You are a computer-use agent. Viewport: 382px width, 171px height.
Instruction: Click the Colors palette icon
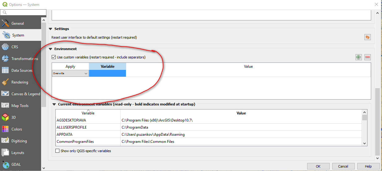tap(5, 129)
